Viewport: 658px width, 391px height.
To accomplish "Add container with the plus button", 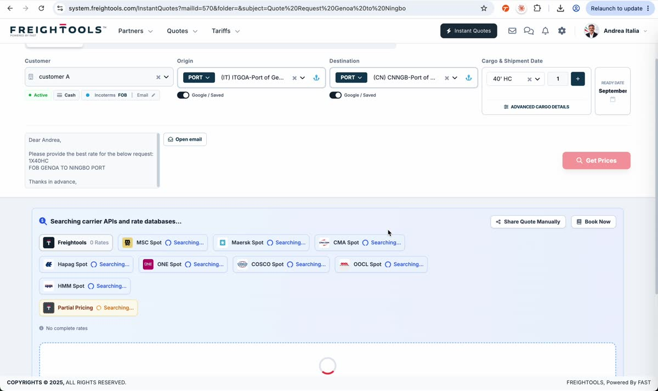I will (x=578, y=79).
